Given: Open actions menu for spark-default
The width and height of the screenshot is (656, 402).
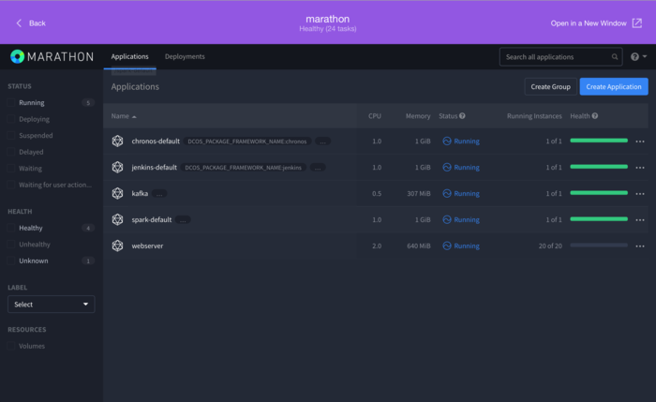Looking at the screenshot, I should (640, 220).
